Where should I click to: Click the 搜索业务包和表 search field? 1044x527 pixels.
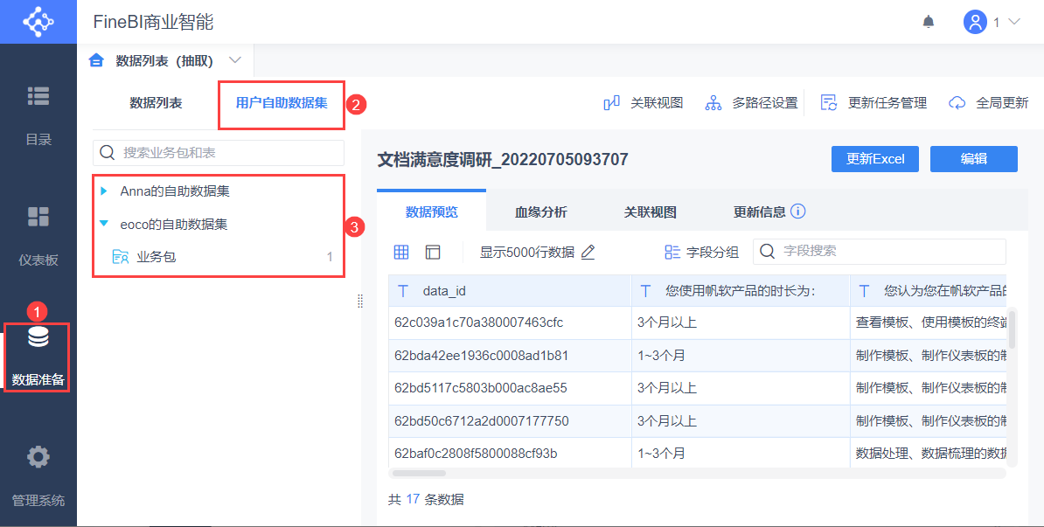pyautogui.click(x=219, y=152)
